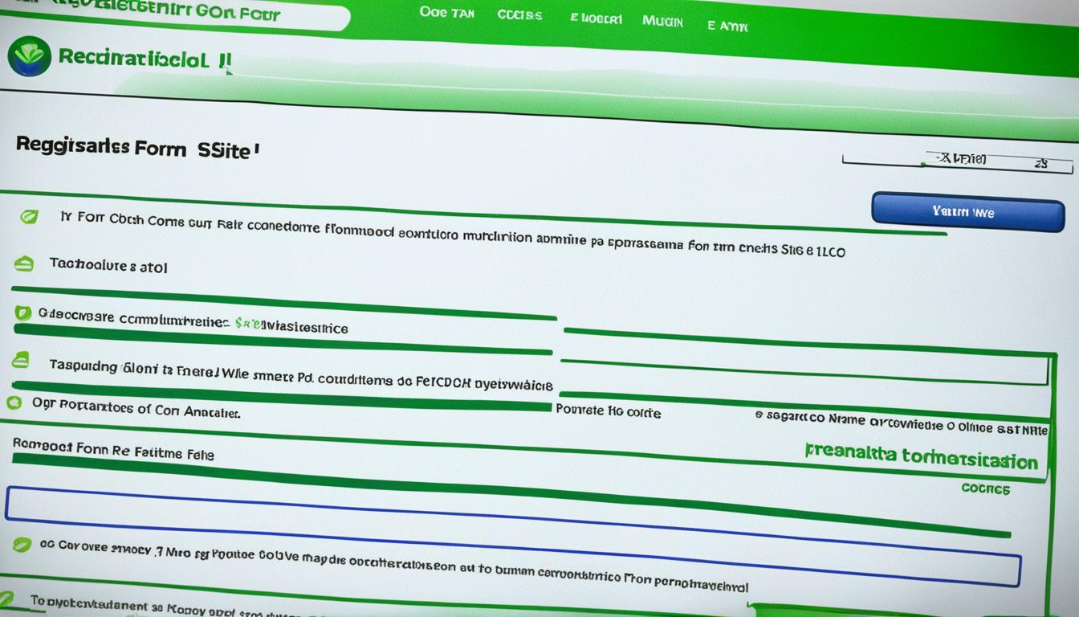
Task: Click the green "cocrcs" link
Action: [x=985, y=488]
